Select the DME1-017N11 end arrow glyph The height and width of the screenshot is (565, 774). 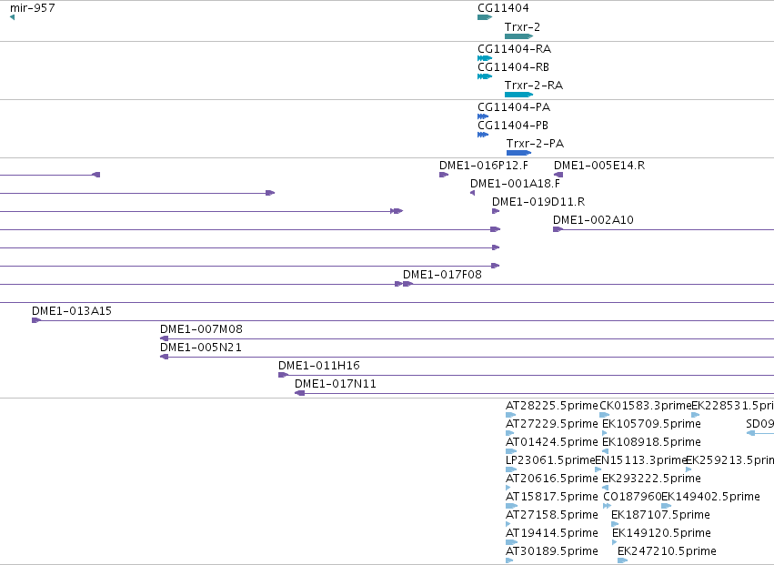tap(299, 394)
